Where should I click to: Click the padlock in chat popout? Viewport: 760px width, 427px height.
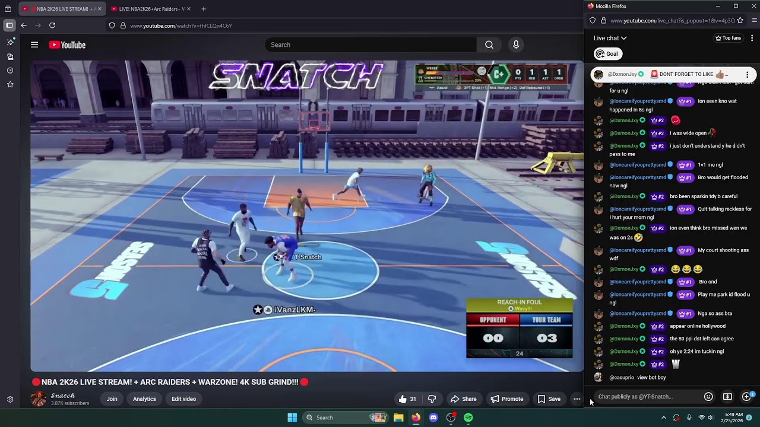coord(603,20)
